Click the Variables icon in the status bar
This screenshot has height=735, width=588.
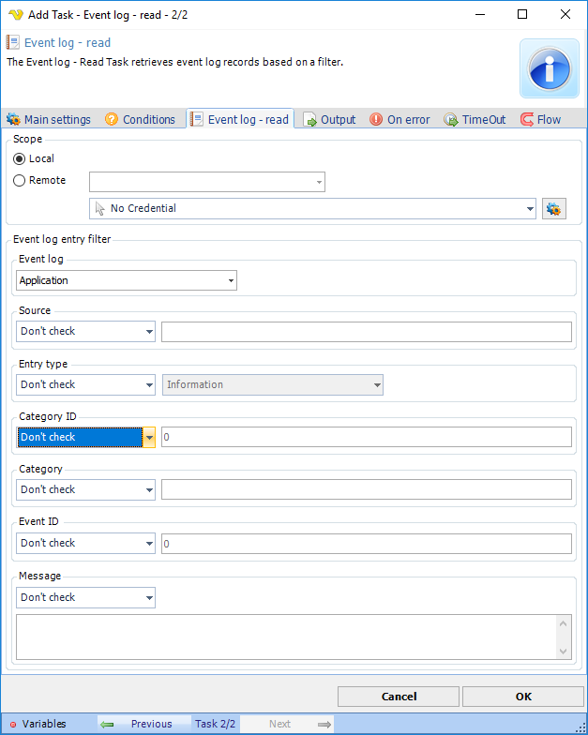click(x=13, y=724)
